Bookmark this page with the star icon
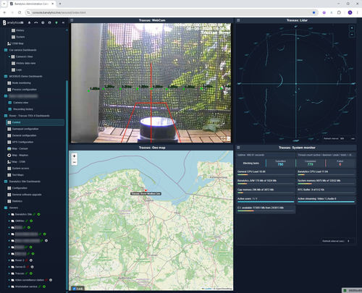This screenshot has height=293, width=362. tap(313, 12)
